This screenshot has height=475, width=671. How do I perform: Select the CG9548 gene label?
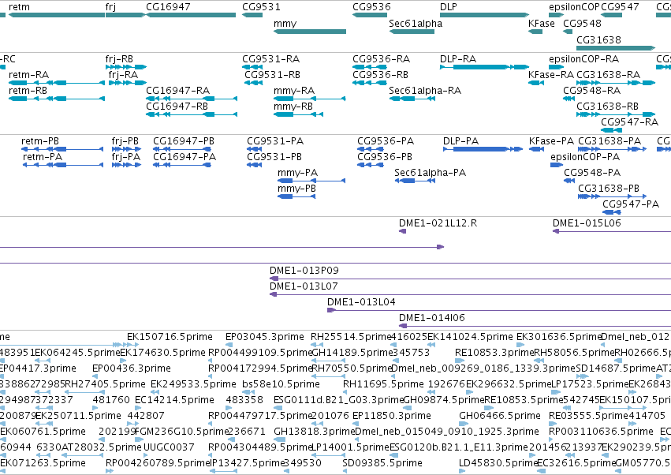click(x=582, y=23)
